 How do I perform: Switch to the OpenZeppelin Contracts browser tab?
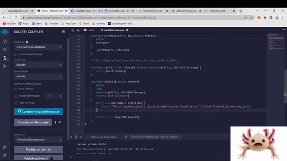(x=18, y=11)
